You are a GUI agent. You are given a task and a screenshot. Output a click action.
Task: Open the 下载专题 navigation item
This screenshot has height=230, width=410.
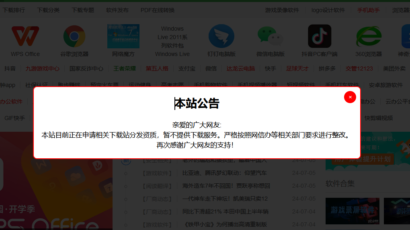pyautogui.click(x=83, y=10)
